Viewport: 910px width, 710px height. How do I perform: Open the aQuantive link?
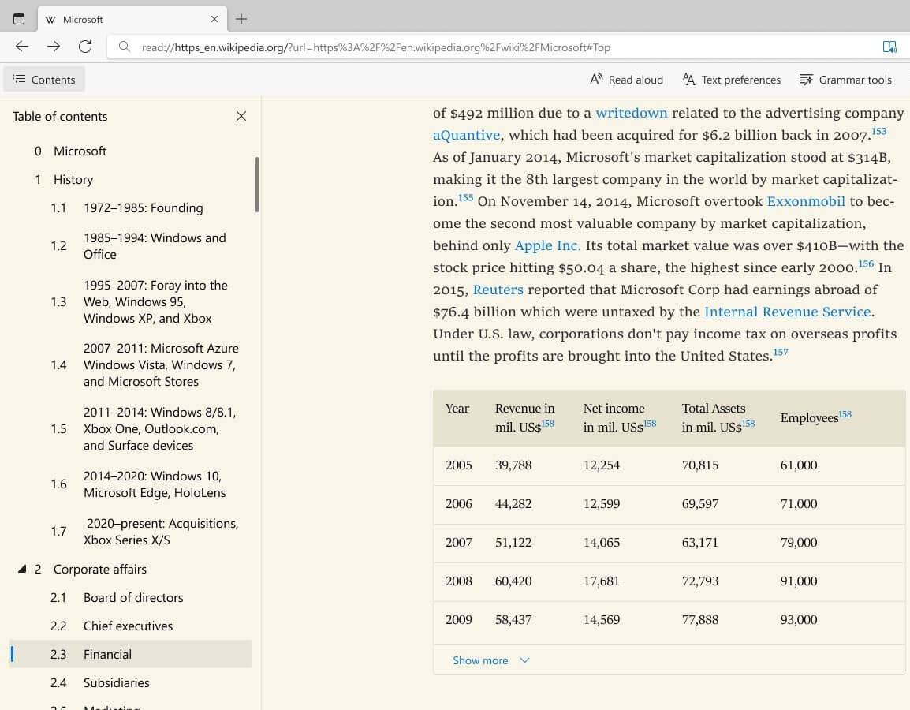click(466, 135)
